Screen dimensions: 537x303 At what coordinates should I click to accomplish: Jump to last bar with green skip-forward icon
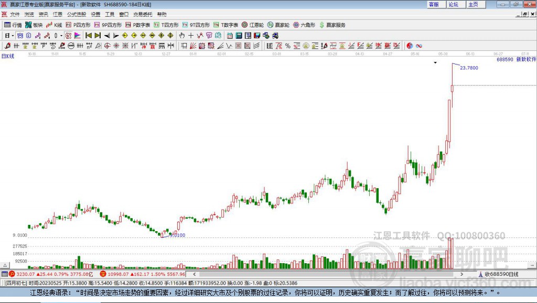98,35
